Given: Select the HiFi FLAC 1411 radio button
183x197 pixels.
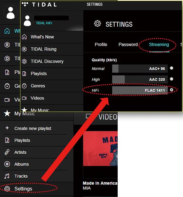Looking at the screenshot, I should 172,90.
